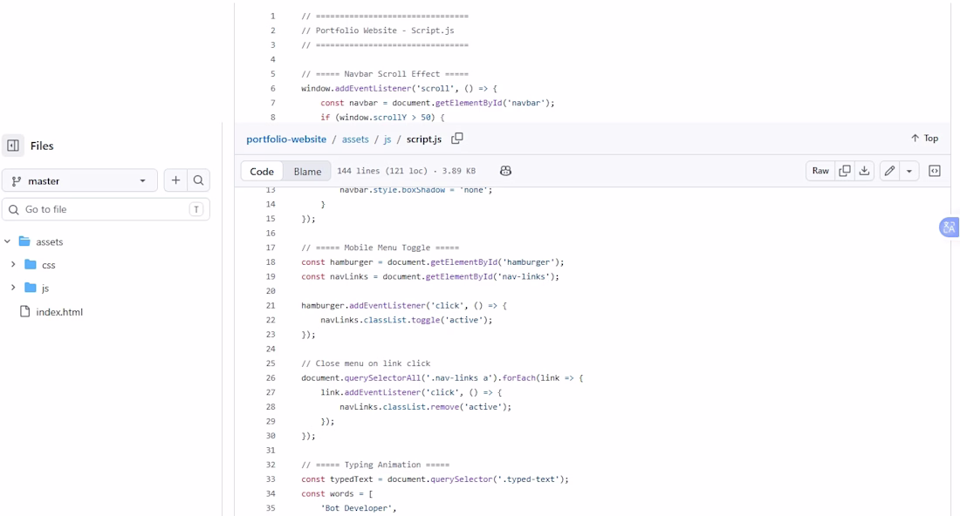Add a file with the plus button
Image resolution: width=960 pixels, height=516 pixels.
[x=175, y=180]
